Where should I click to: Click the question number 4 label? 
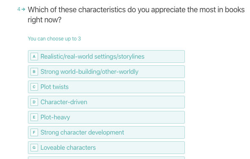19,9
